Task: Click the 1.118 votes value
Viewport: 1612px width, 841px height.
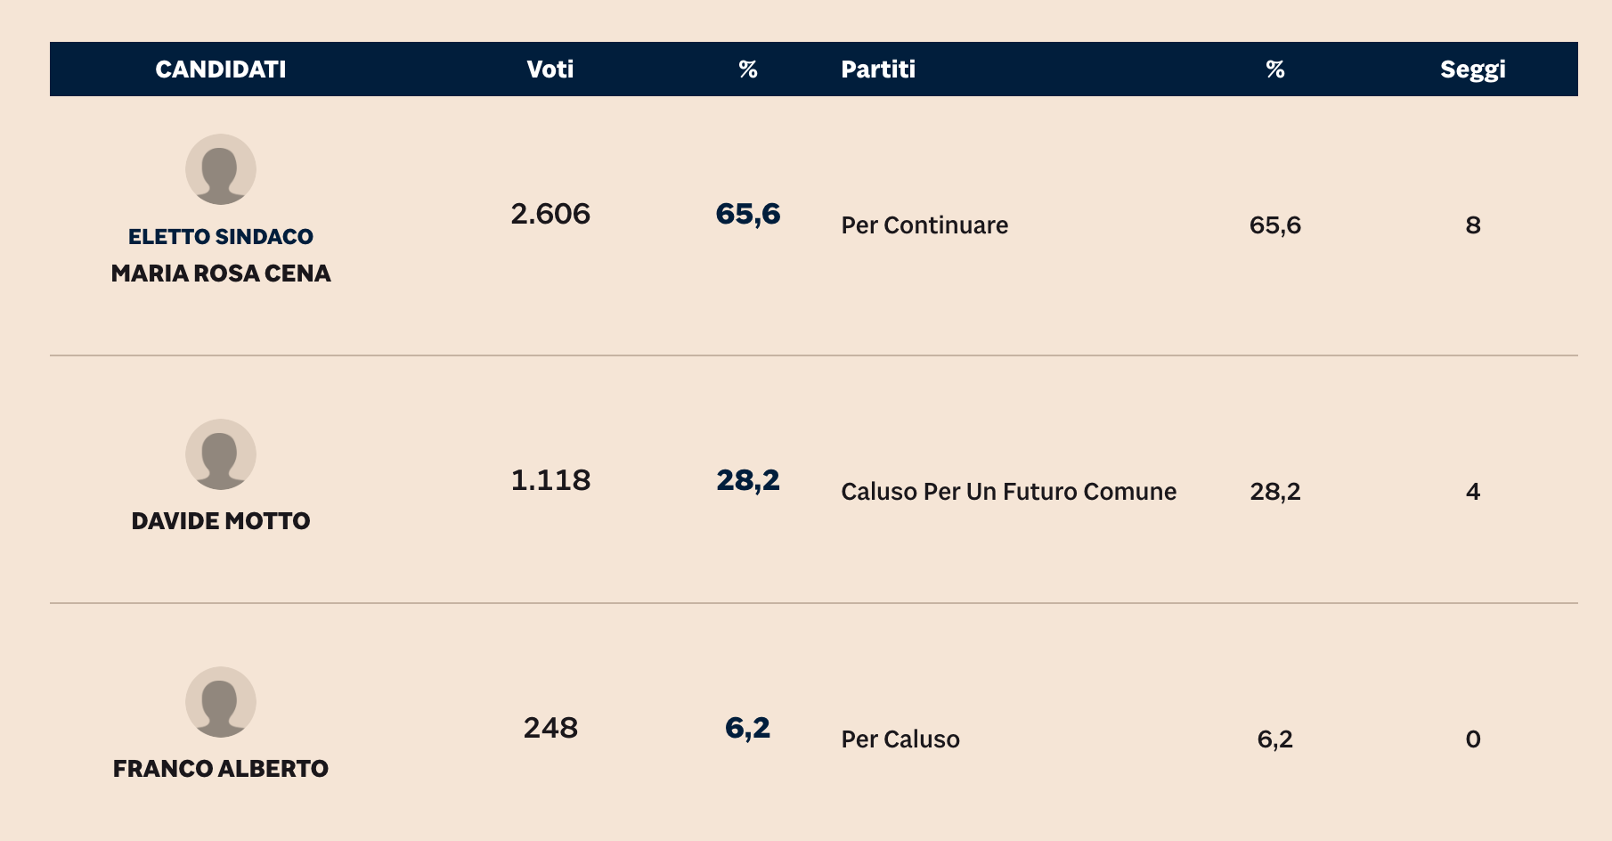Action: pyautogui.click(x=550, y=480)
